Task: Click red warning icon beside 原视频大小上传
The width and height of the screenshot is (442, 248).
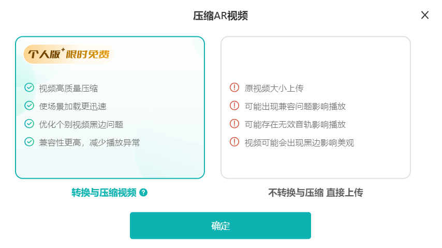Action: click(234, 87)
